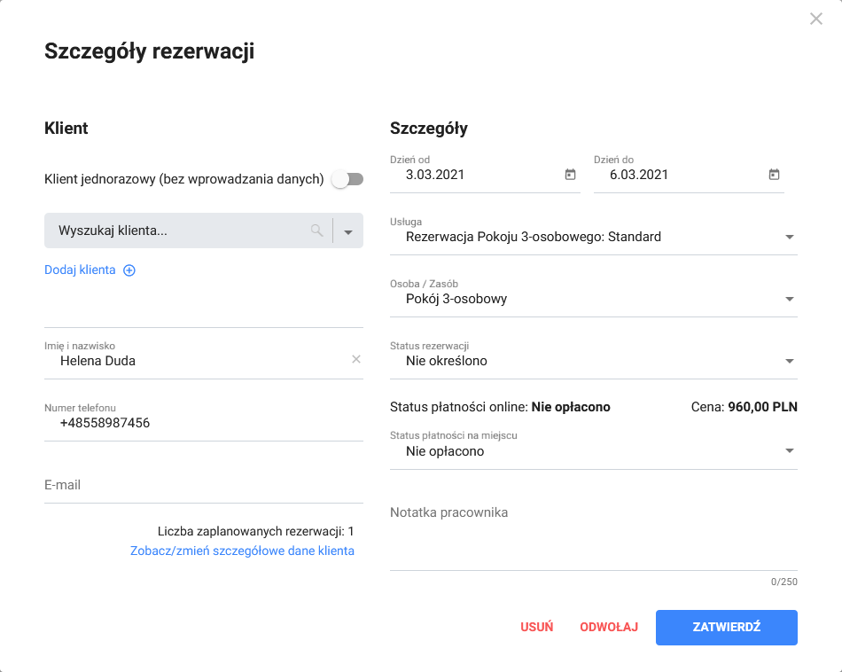
Task: Click the ODWOŁAJ button
Action: point(609,627)
